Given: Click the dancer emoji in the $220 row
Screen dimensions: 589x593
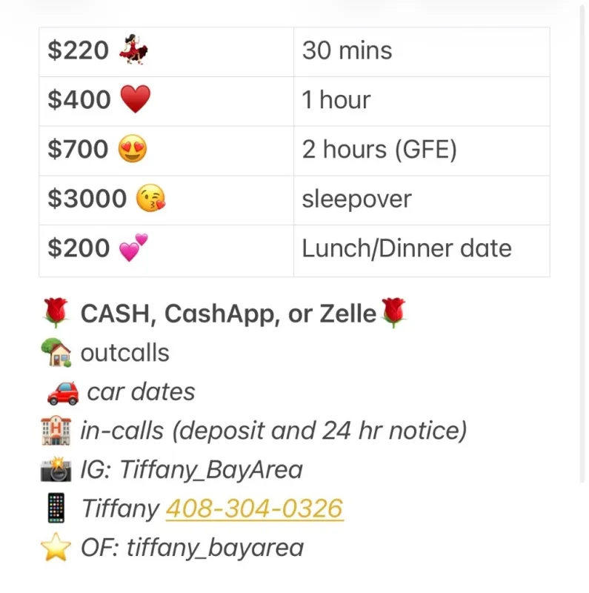Looking at the screenshot, I should point(134,51).
